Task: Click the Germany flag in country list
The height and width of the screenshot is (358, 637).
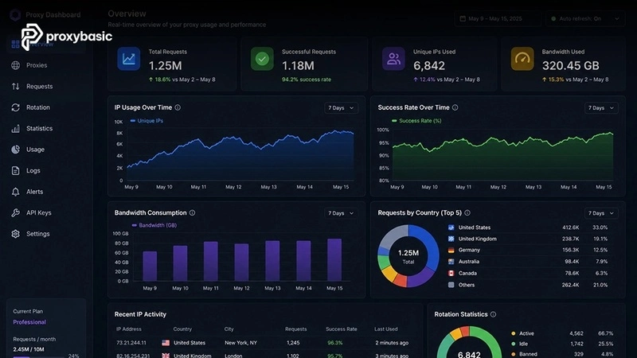Action: tap(451, 250)
